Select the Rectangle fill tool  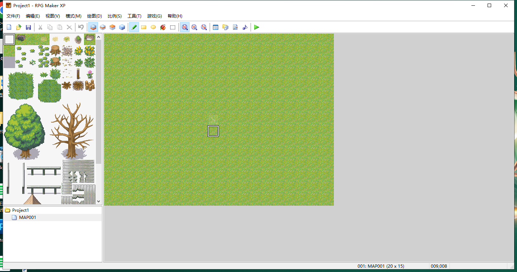tap(144, 27)
